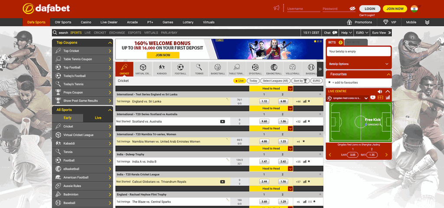Switch Live Centre to video stream view

pyautogui.click(x=372, y=97)
